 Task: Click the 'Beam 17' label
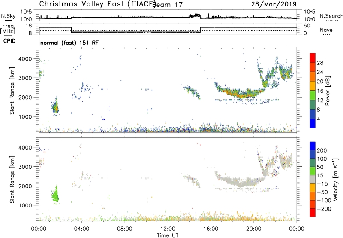pyautogui.click(x=167, y=5)
